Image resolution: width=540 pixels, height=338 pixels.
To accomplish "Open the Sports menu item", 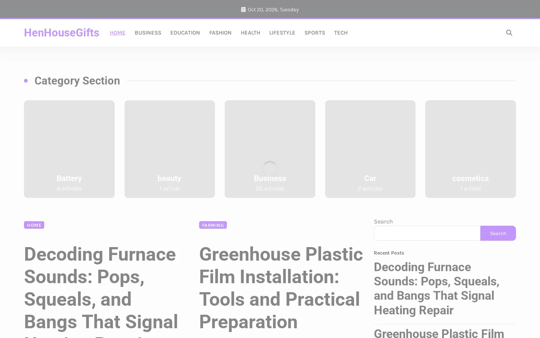I will (x=315, y=33).
